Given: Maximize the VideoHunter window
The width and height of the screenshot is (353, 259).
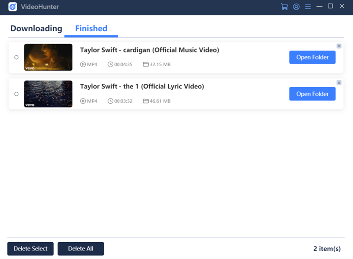Looking at the screenshot, I should pos(330,6).
